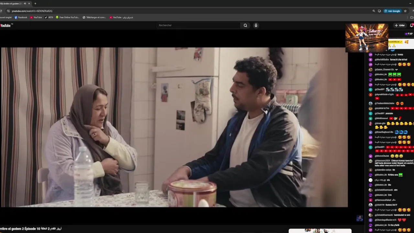Click the Ask Google button
The image size is (414, 233).
(x=392, y=11)
